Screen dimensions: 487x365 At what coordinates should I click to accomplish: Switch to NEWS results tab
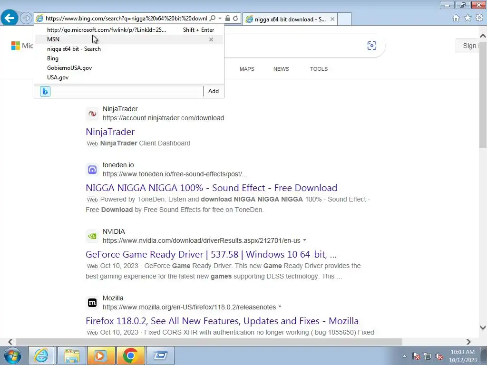[281, 69]
